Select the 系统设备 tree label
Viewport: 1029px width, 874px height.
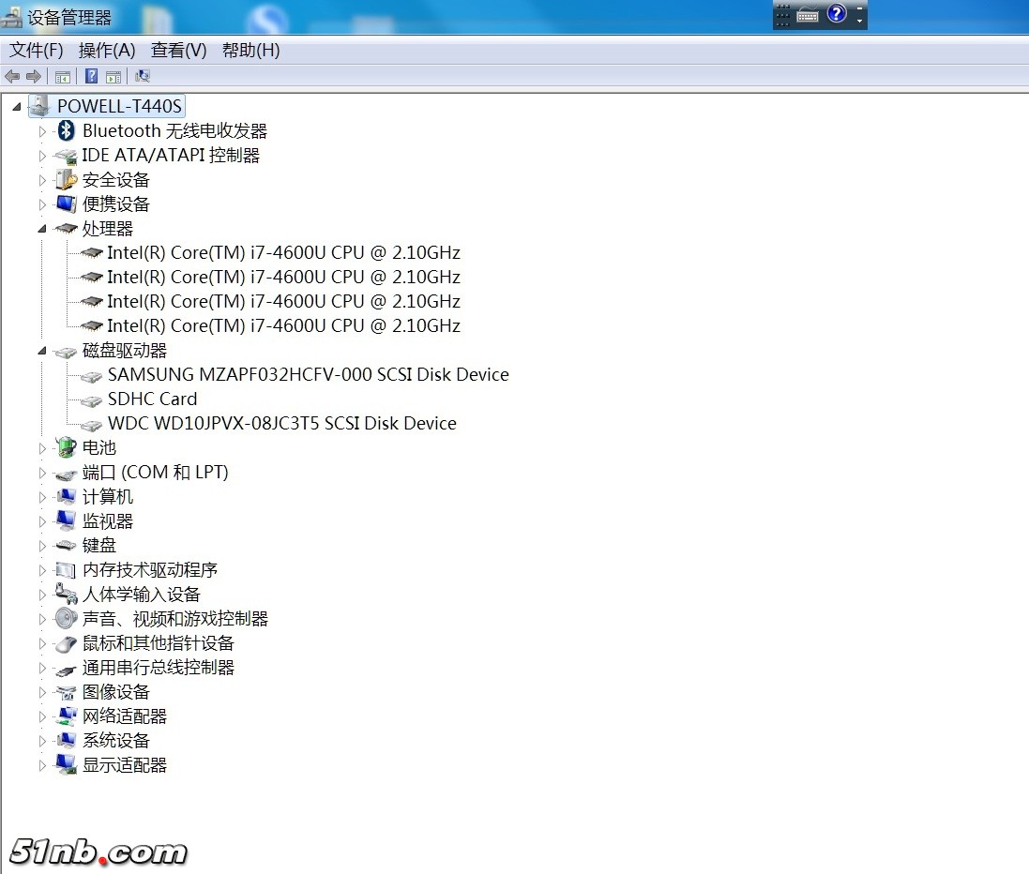click(x=116, y=741)
